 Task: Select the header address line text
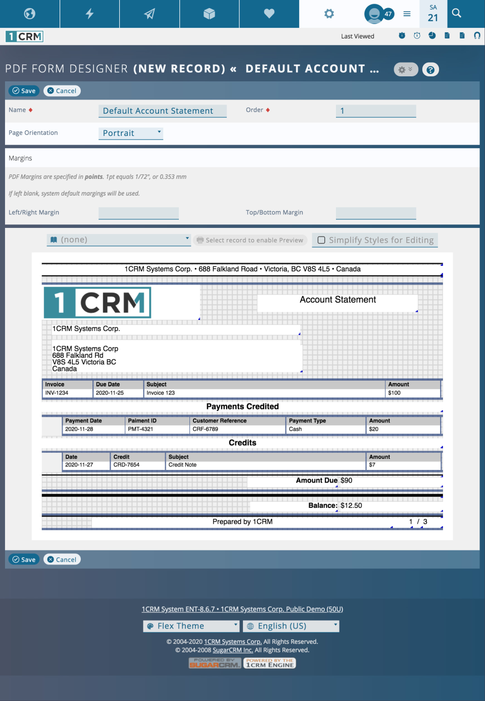pos(243,269)
